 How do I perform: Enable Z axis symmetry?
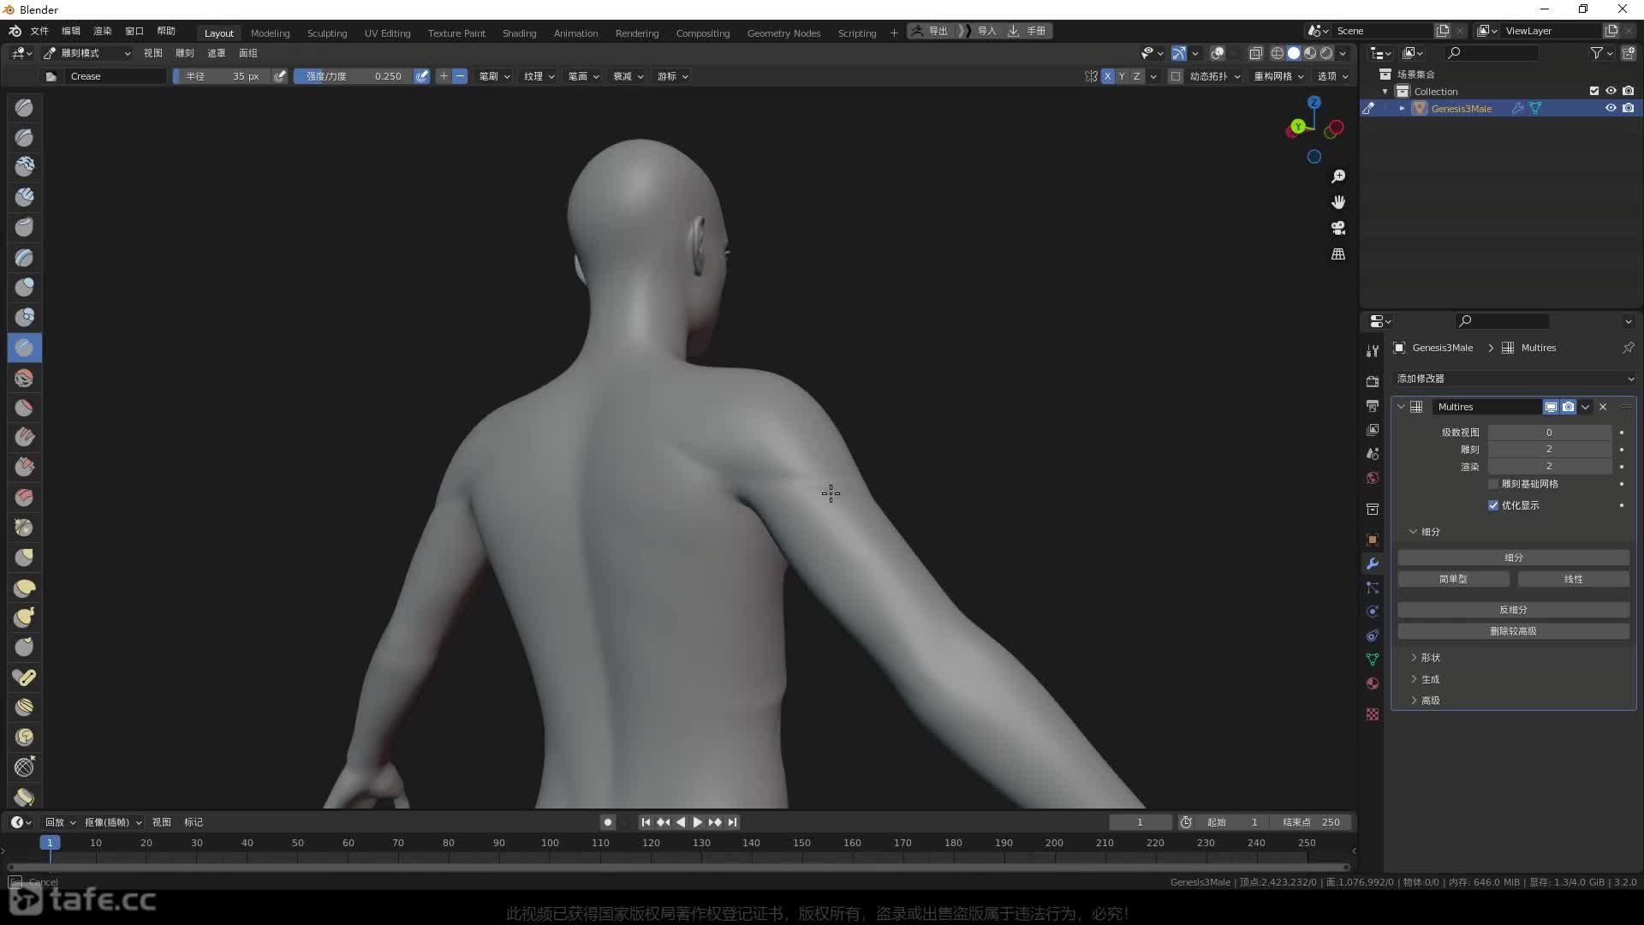[x=1136, y=76]
